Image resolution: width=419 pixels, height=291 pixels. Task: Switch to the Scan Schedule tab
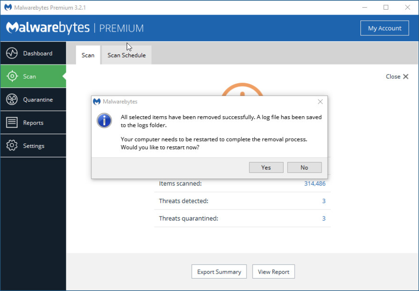click(127, 55)
